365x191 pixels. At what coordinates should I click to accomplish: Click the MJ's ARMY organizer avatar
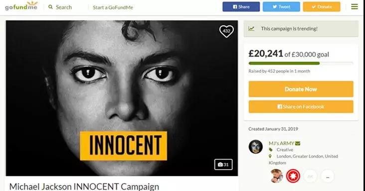point(256,146)
